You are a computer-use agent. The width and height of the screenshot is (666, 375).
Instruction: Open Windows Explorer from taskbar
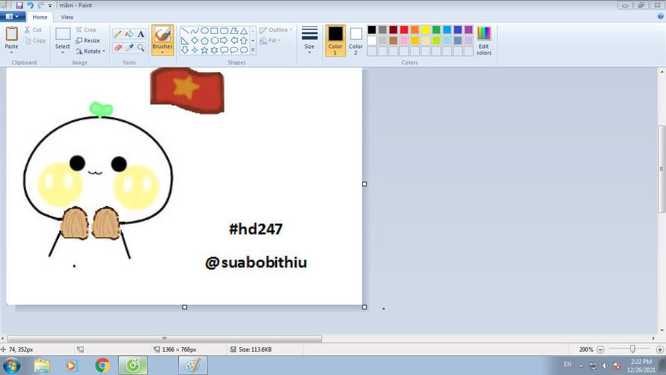click(42, 365)
